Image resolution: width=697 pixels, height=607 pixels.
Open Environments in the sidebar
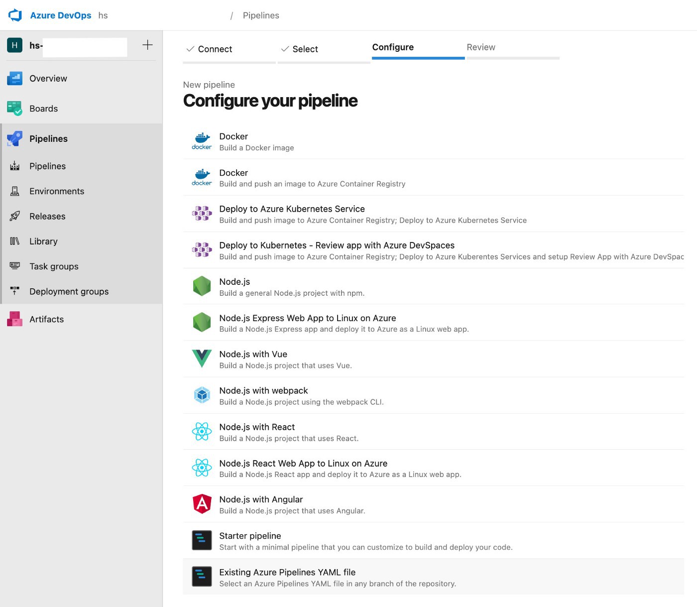coord(81,191)
